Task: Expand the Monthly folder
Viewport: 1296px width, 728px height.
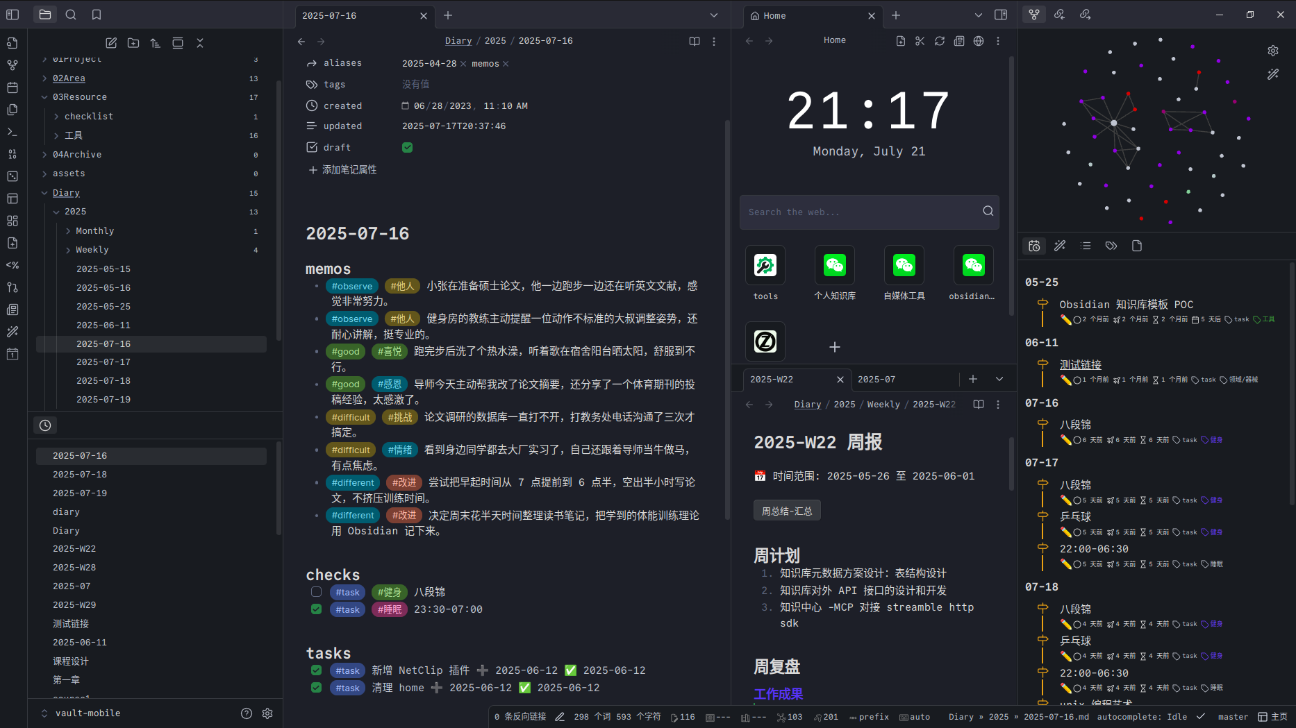Action: (68, 231)
